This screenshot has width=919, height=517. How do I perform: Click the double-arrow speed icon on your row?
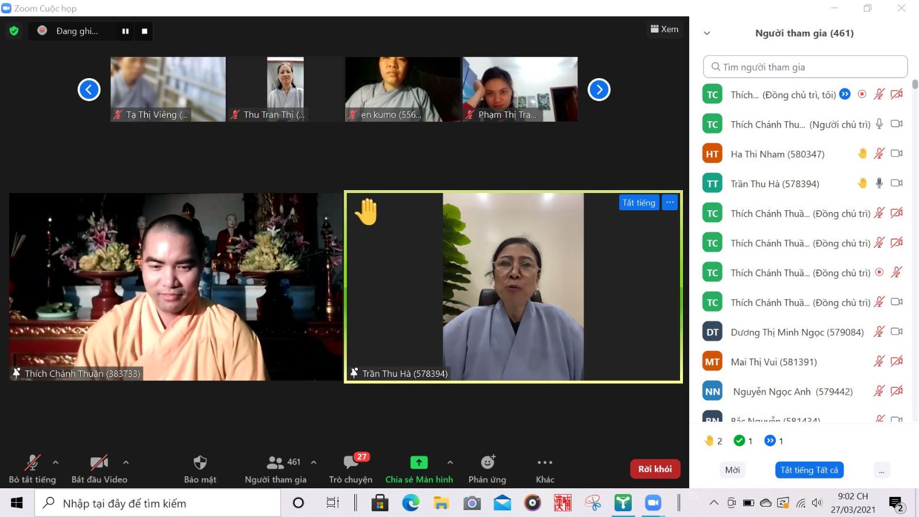point(845,94)
